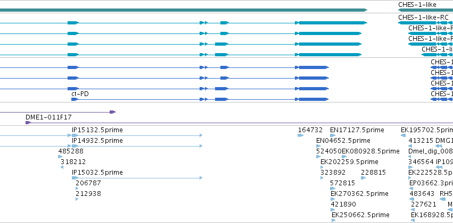Click the long teal gene bar at the top
This screenshot has height=223, width=453.
point(184,10)
